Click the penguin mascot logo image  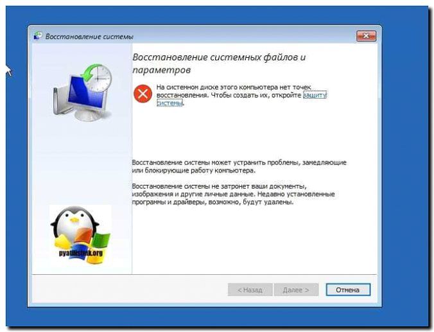click(x=80, y=235)
